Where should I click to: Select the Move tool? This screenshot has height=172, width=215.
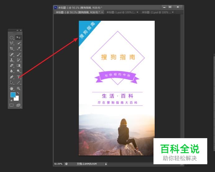pyautogui.click(x=19, y=38)
